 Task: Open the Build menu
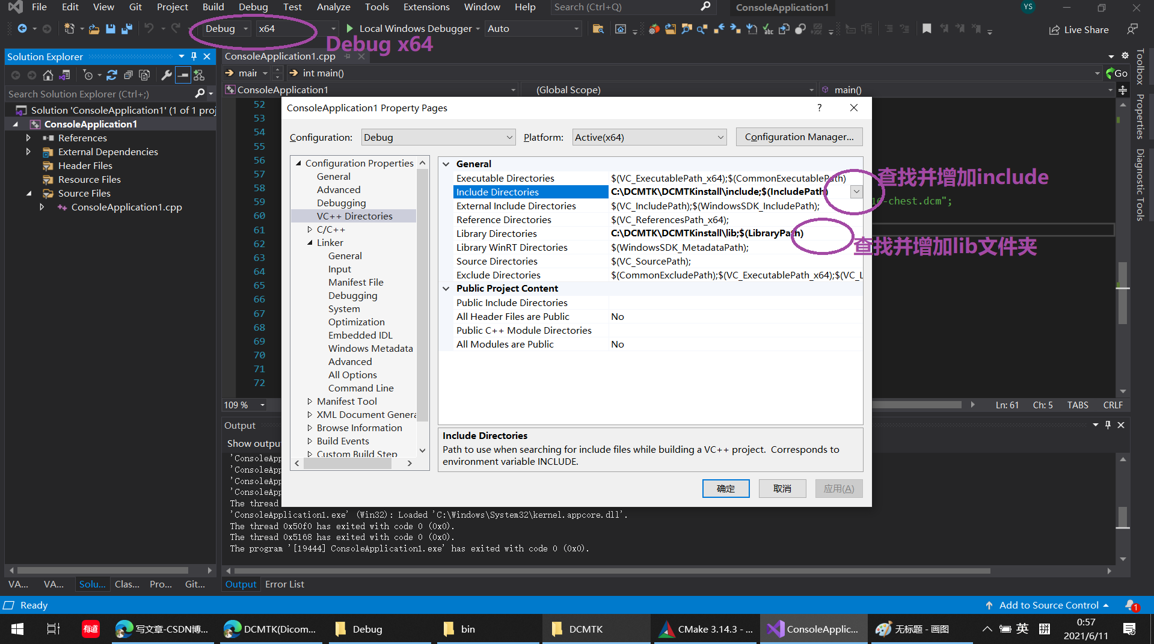point(213,7)
